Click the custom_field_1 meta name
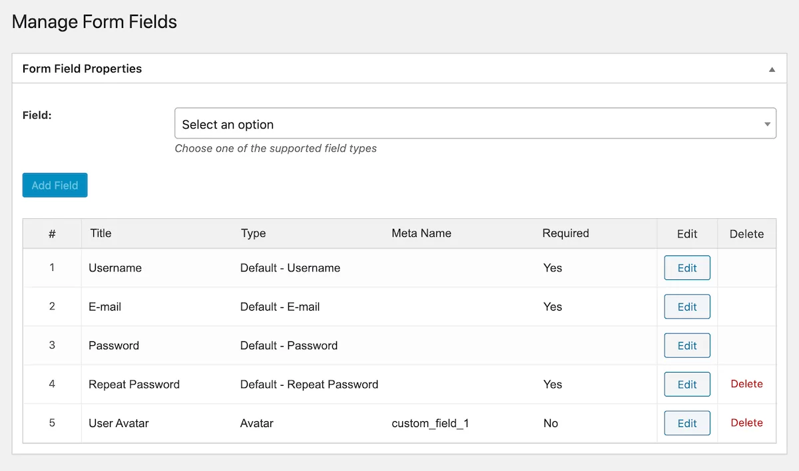 [x=430, y=423]
